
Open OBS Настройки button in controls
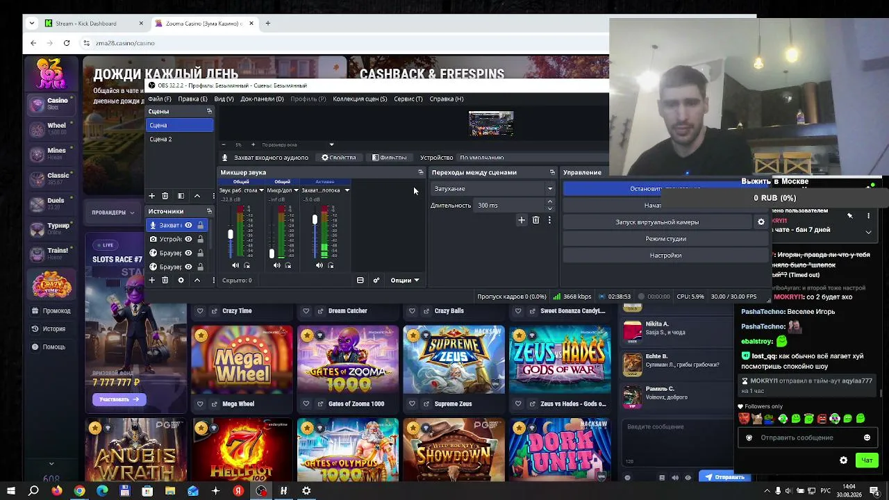665,256
